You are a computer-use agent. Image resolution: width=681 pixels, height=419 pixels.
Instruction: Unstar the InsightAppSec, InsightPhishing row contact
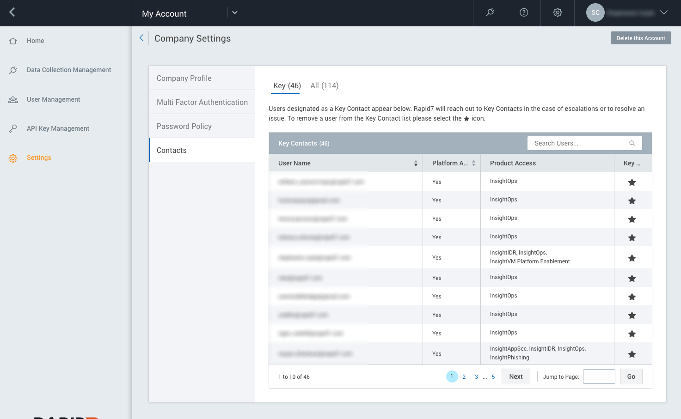pyautogui.click(x=632, y=354)
